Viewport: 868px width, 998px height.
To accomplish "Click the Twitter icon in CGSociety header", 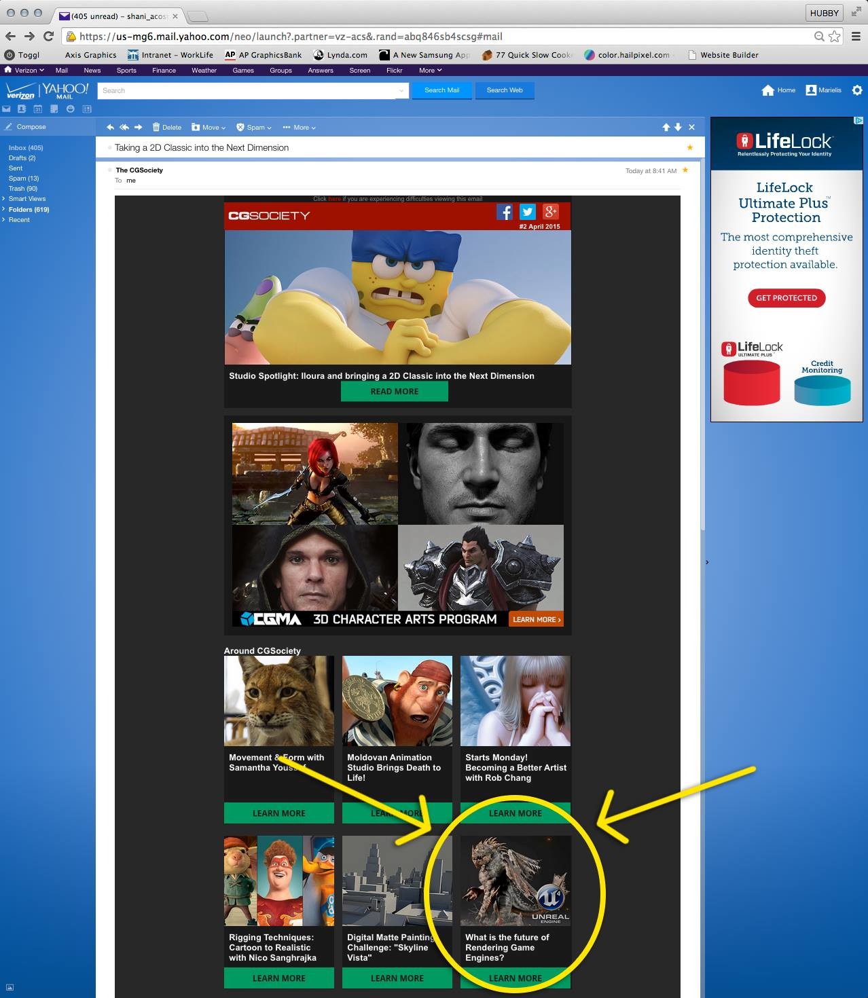I will click(x=528, y=212).
